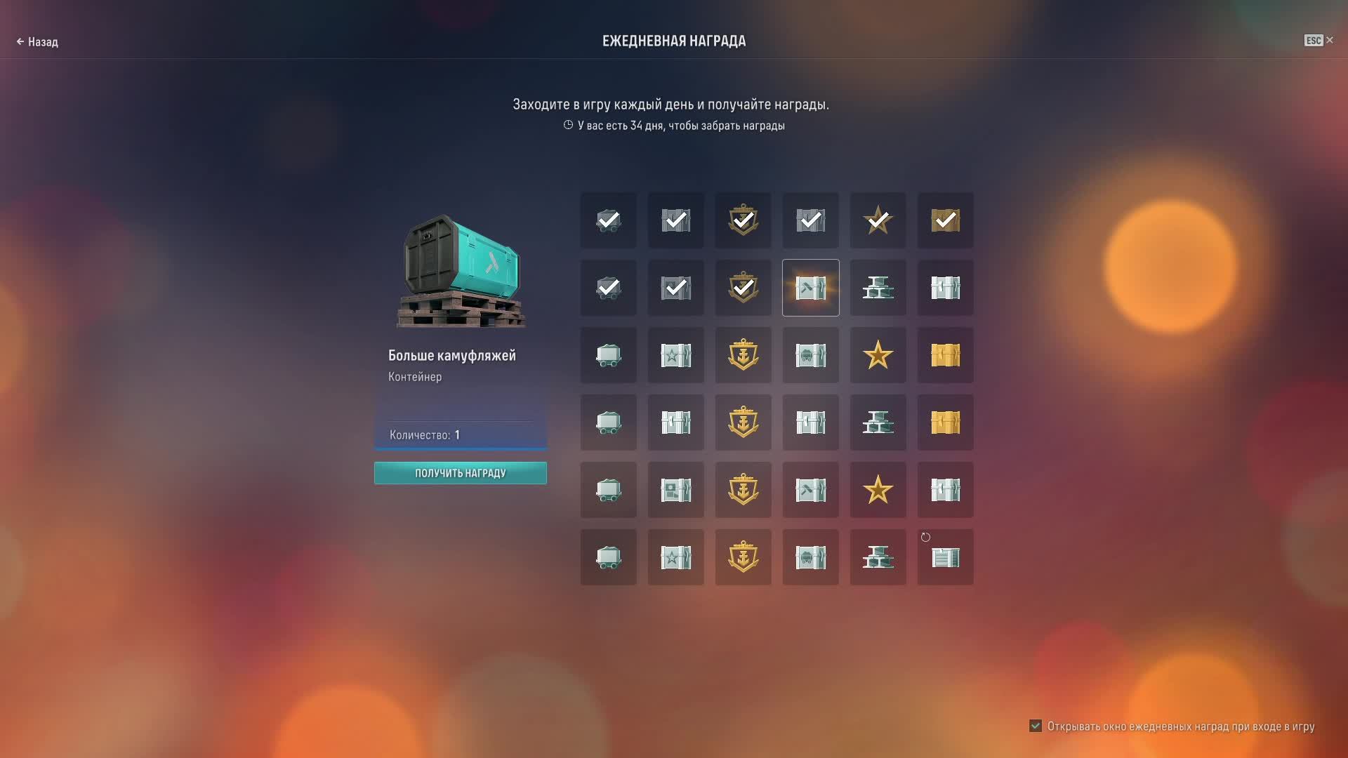Select the glowing highlighted camouflage container tile
Image resolution: width=1348 pixels, height=758 pixels.
click(x=810, y=288)
